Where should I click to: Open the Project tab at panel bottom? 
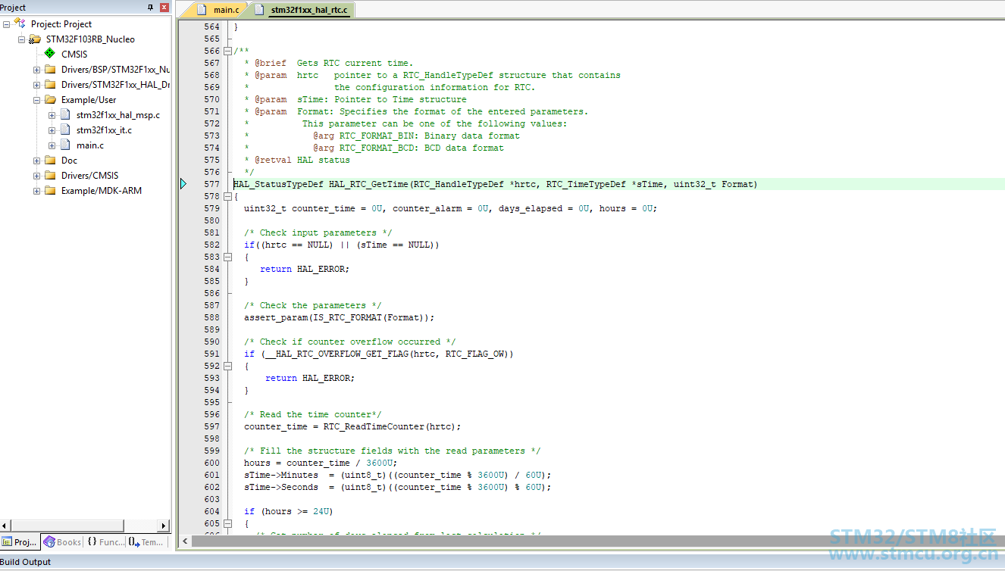click(x=20, y=542)
